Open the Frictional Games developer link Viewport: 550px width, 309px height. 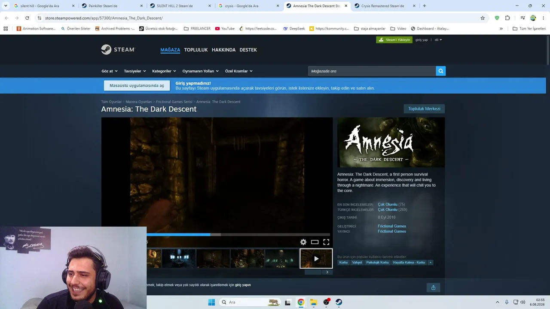coord(392,226)
